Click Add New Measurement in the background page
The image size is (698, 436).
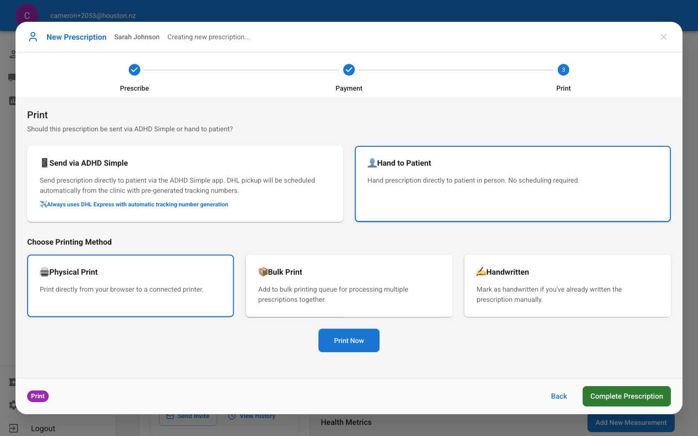click(631, 422)
